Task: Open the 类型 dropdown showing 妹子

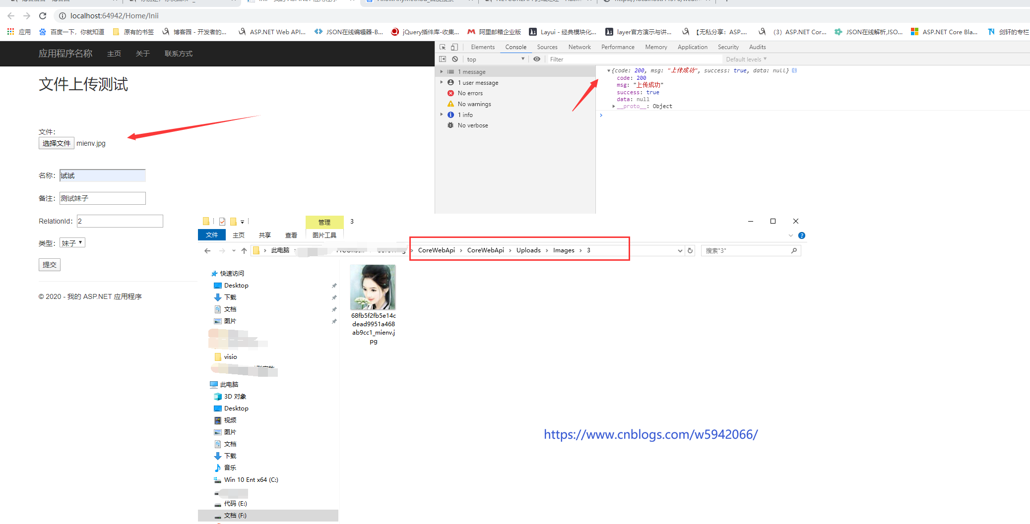Action: 72,243
